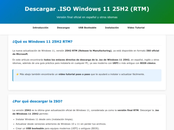
Task: Click the heading ¿Qué es Windows 11 25H2 RTM?
Action: (x=43, y=41)
